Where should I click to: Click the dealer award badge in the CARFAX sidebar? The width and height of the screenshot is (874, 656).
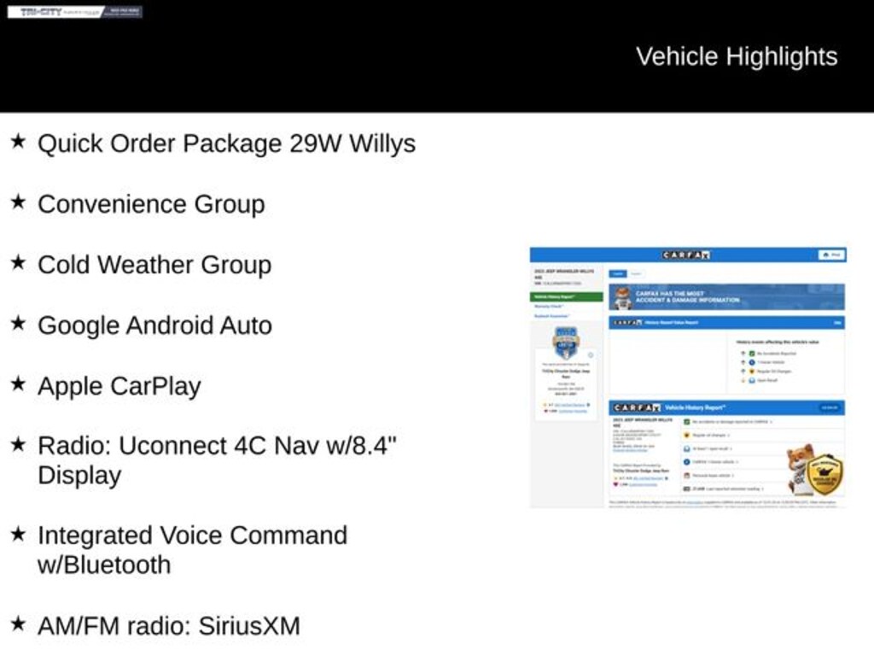(x=566, y=343)
